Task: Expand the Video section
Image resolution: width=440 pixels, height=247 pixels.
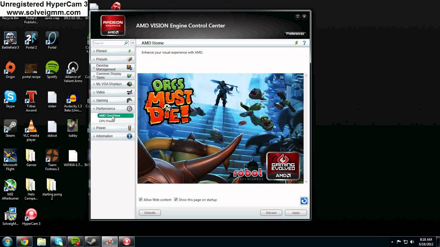Action: (112, 92)
